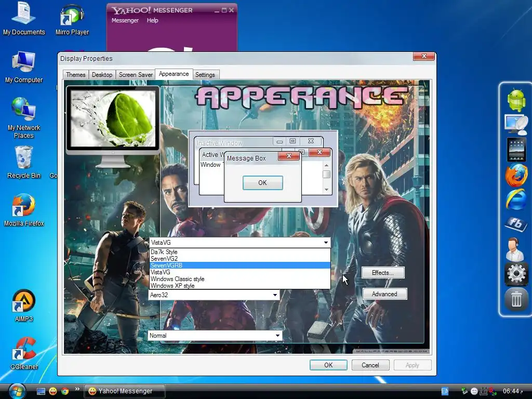Click OK in the preview Message Box

[262, 183]
